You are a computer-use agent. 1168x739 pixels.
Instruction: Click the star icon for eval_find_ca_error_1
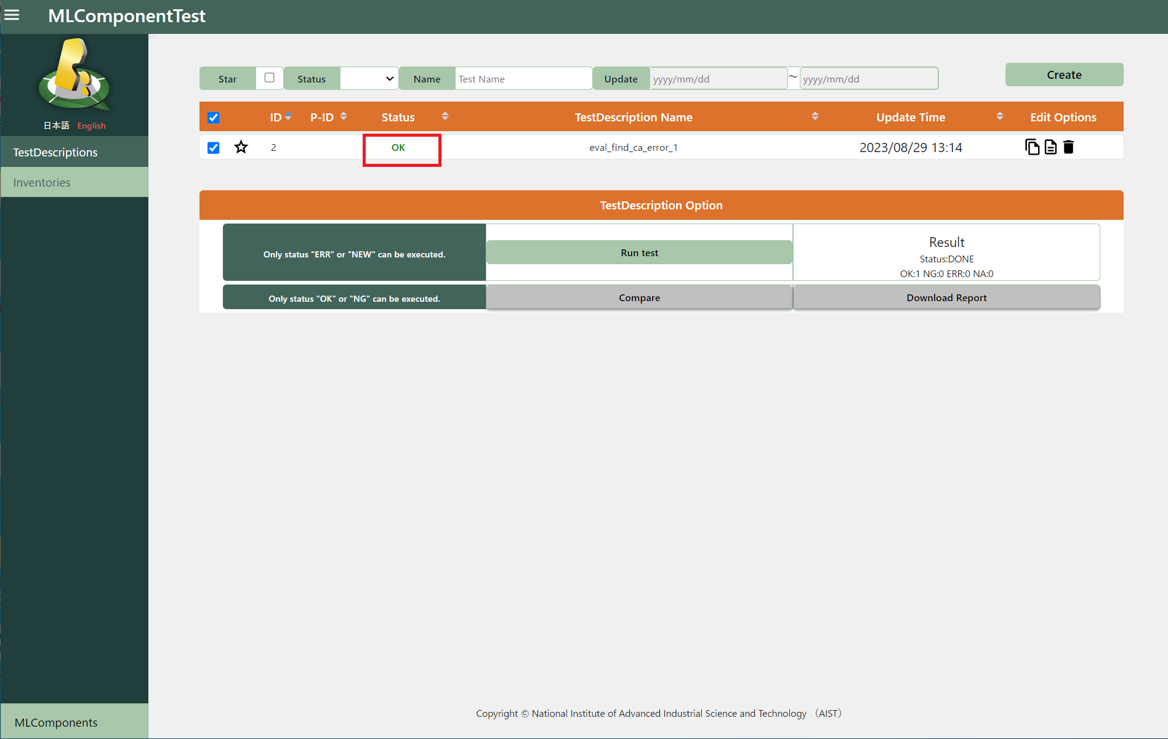(x=241, y=147)
